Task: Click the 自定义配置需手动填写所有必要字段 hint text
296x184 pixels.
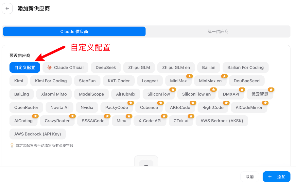Action: coord(44,146)
